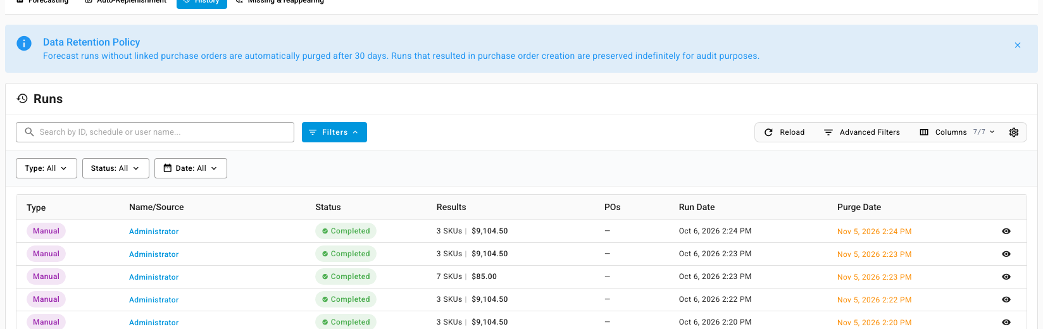Expand the Type: All filter
This screenshot has width=1043, height=329.
click(46, 168)
